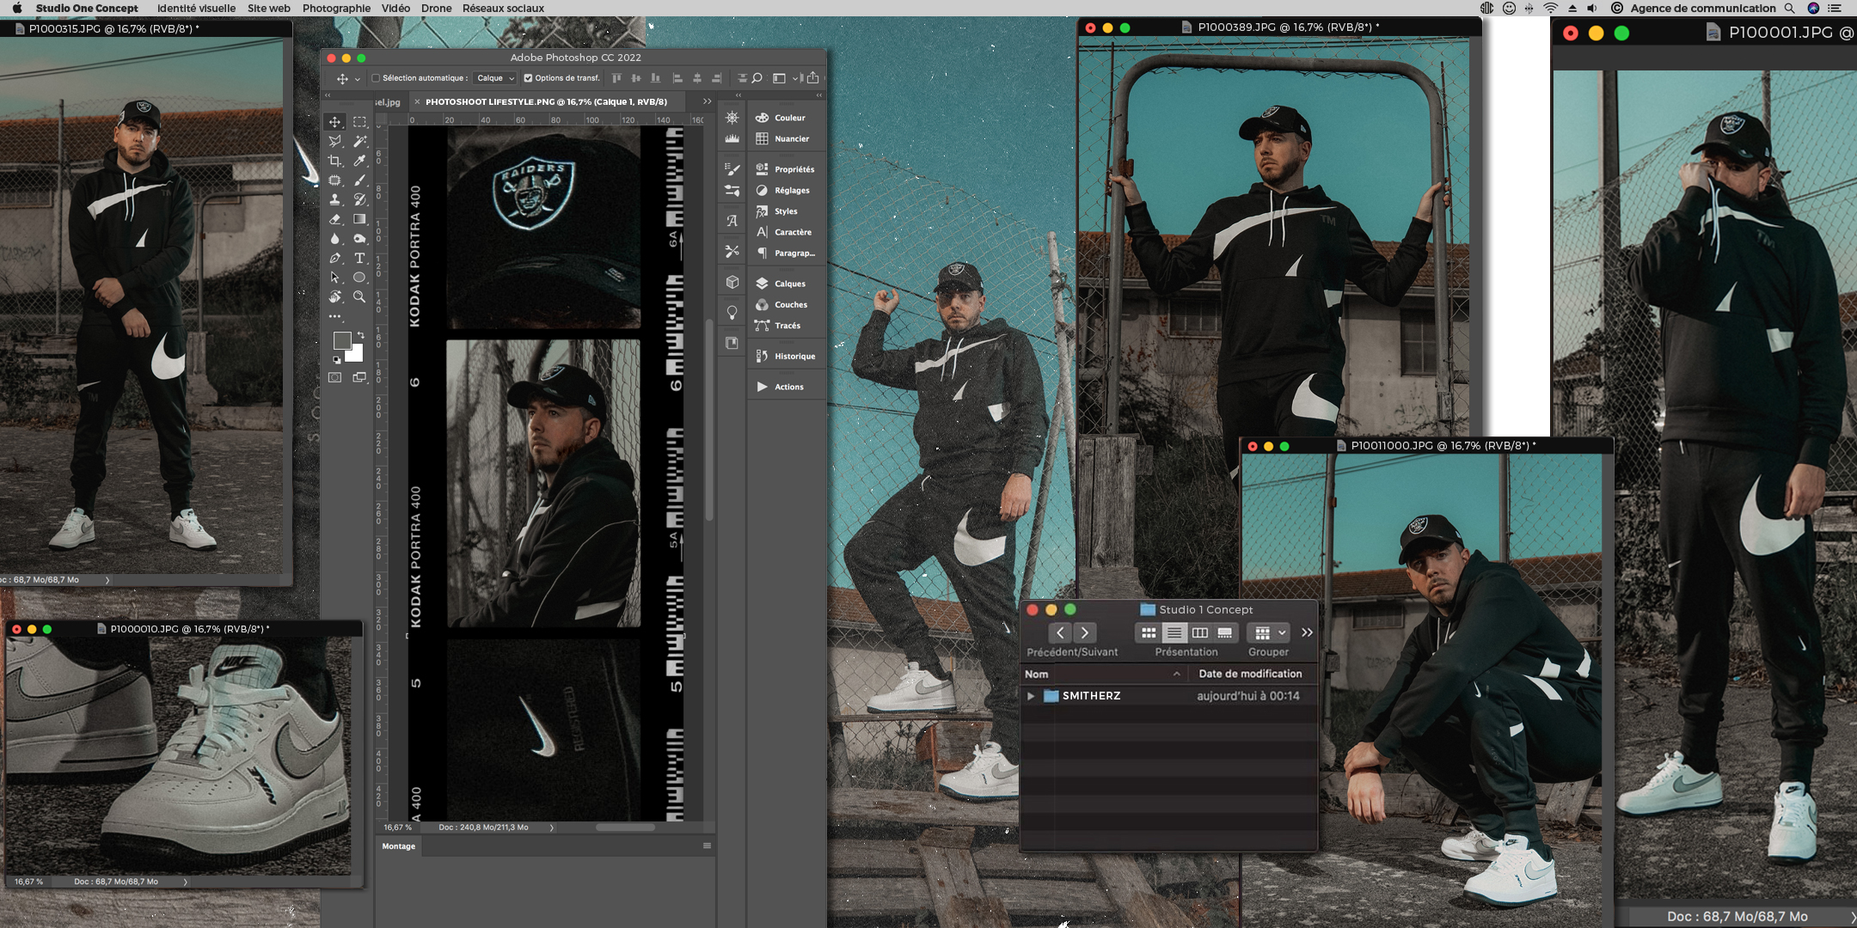Open the Réseaux sociaux menu
1857x928 pixels.
point(503,8)
